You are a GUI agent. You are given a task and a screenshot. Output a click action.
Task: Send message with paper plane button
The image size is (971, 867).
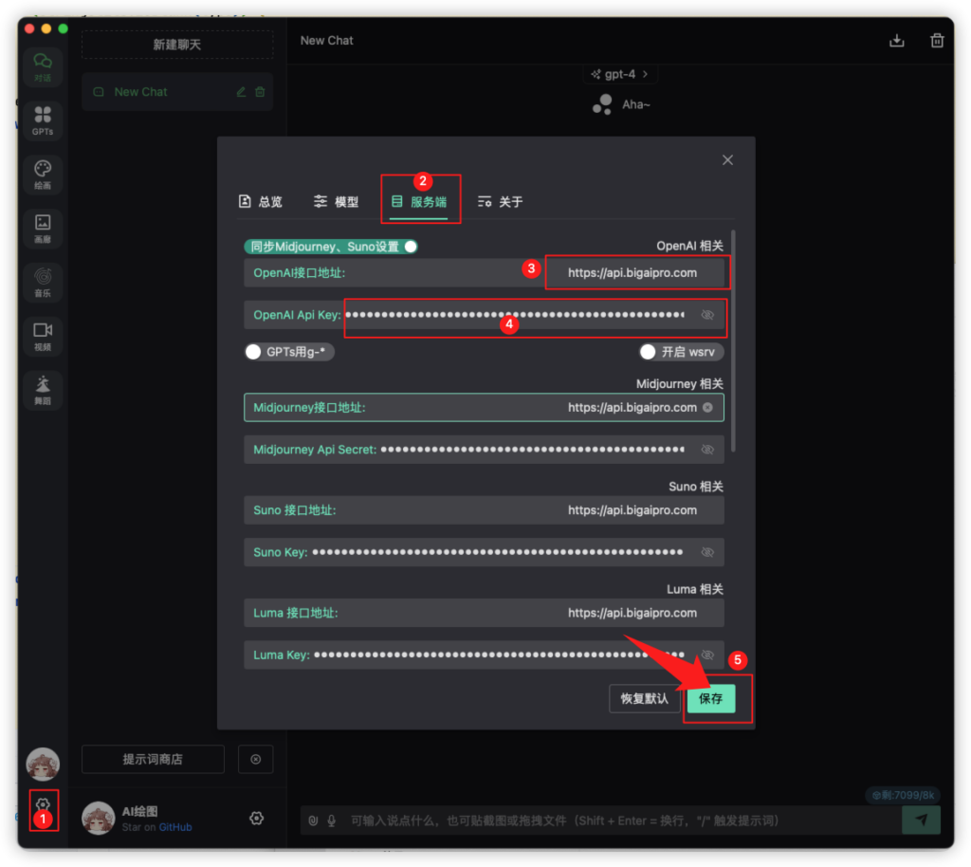click(922, 820)
